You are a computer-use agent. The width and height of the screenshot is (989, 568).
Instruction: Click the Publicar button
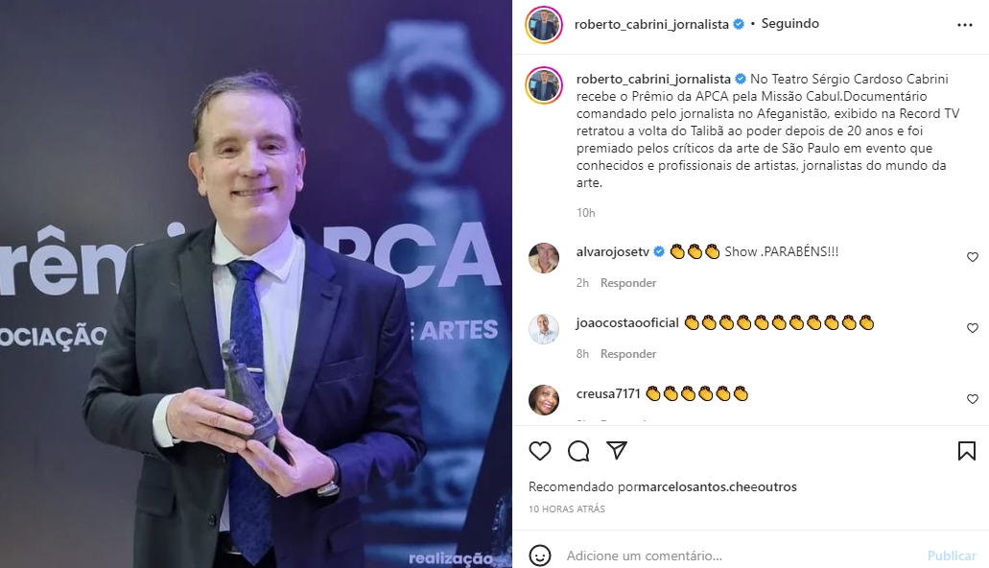(x=952, y=556)
